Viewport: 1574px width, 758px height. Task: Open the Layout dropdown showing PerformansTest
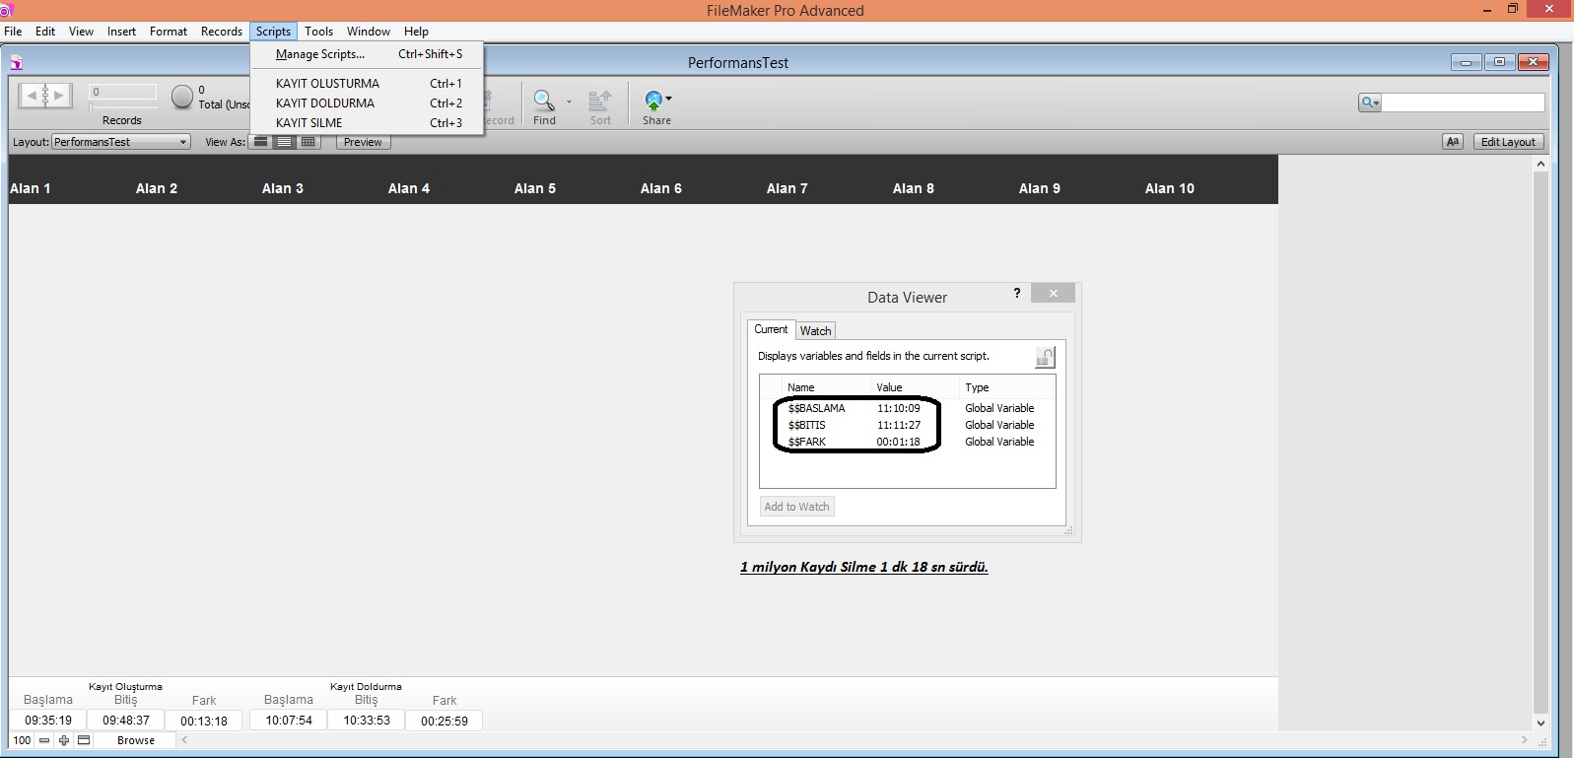point(120,142)
